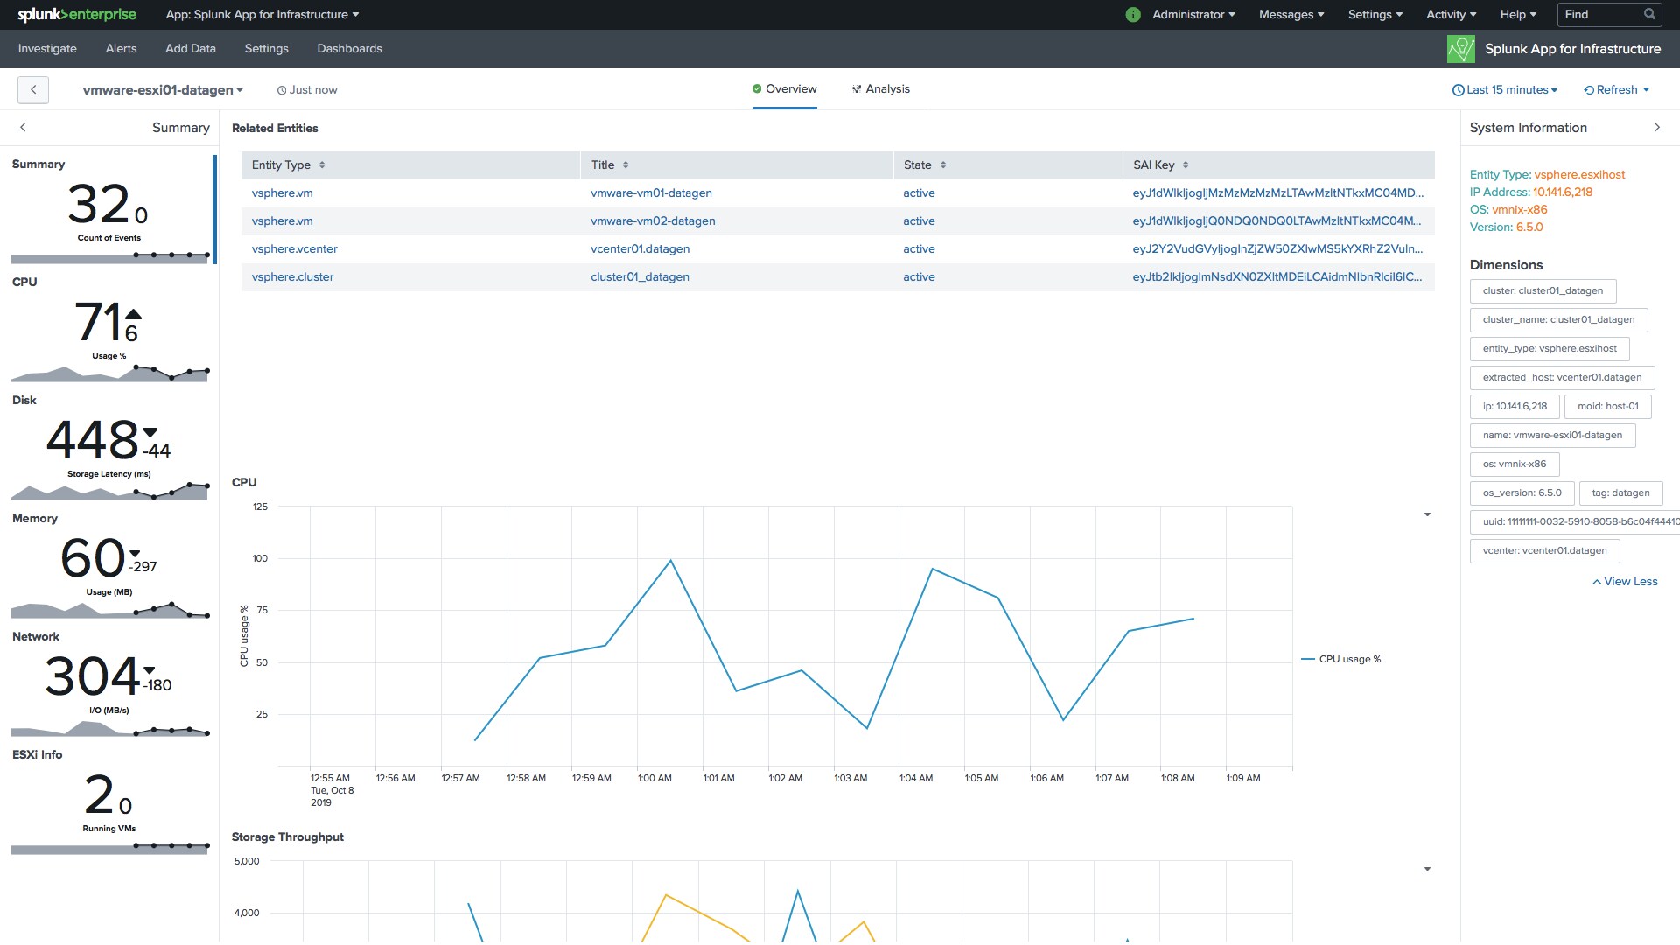Open the Help menu
The image size is (1680, 945).
(1518, 14)
